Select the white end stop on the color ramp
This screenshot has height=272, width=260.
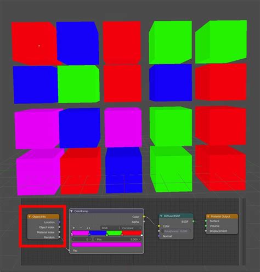pyautogui.click(x=142, y=235)
